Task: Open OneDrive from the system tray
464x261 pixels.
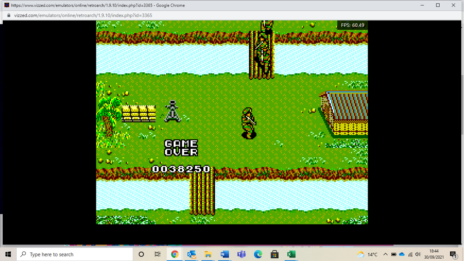Action: pyautogui.click(x=402, y=254)
